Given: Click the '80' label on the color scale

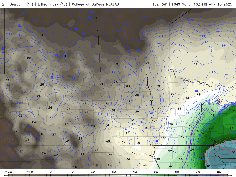Looking at the screenshot, I should pyautogui.click(x=219, y=172).
